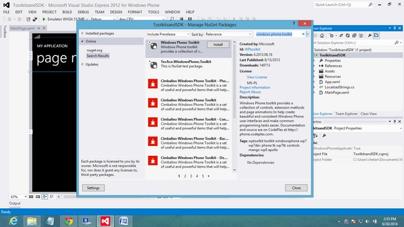This screenshot has height=227, width=404.
Task: Close the Manage NuGet Packages dialog via Close
Action: click(x=297, y=188)
